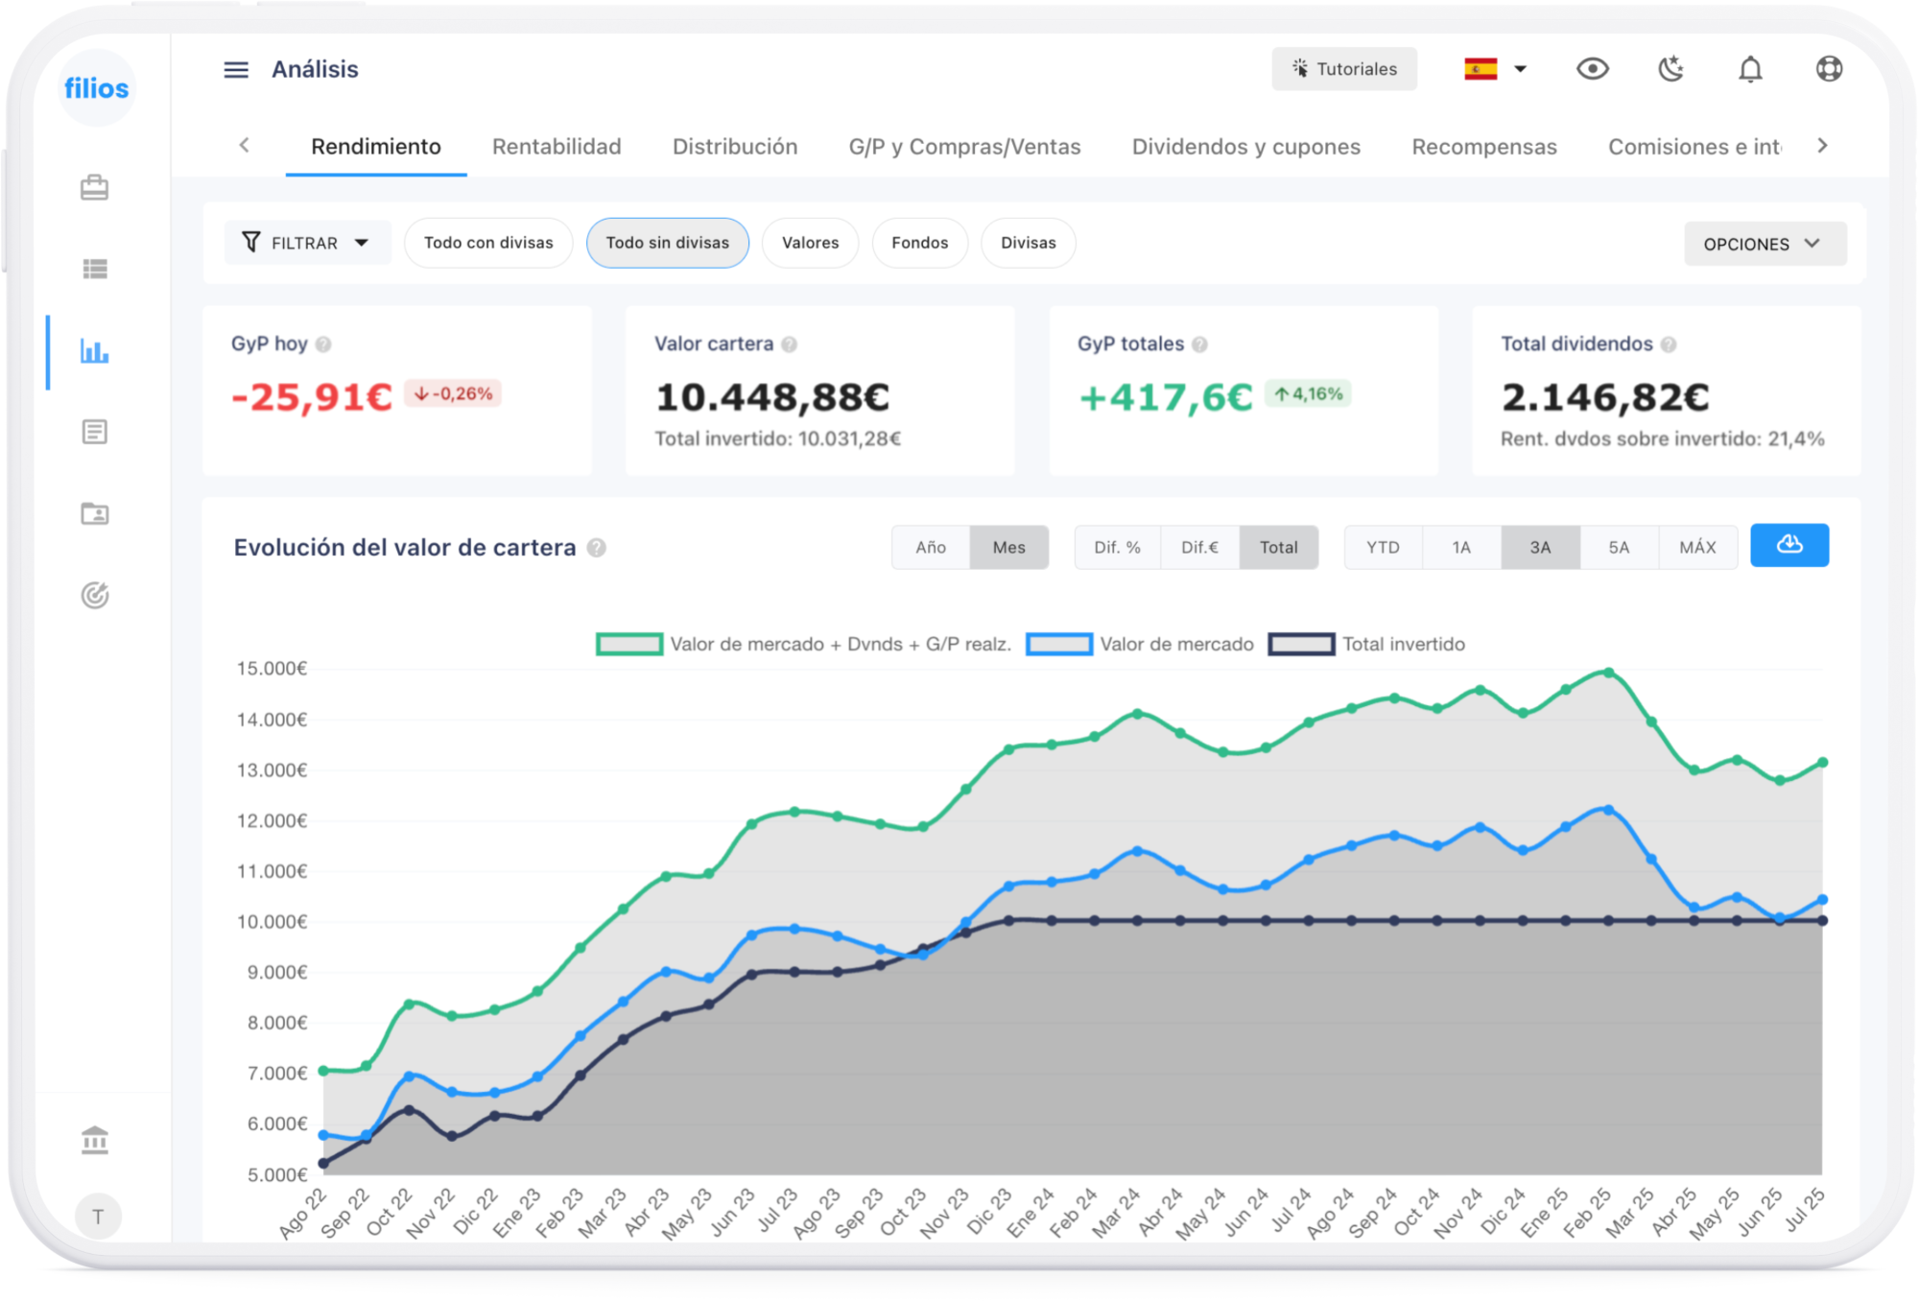Viewport: 1919px width, 1301px height.
Task: Click the notifications bell icon
Action: (x=1750, y=69)
